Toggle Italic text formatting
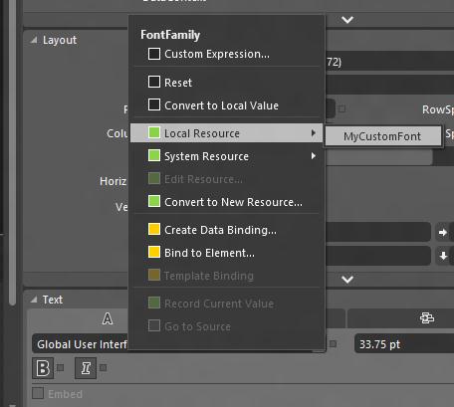Image resolution: width=454 pixels, height=407 pixels. [x=86, y=368]
